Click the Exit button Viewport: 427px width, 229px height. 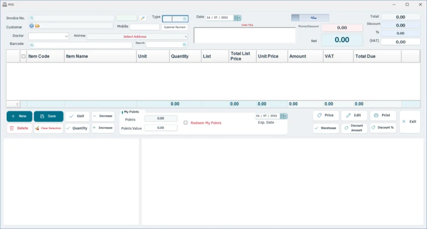tap(410, 122)
